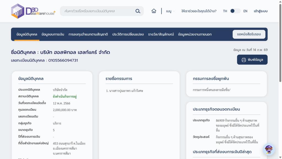Viewport: 282px width, 159px height.
Task: Click the DBD DataWarehouse+ logo
Action: (x=33, y=11)
